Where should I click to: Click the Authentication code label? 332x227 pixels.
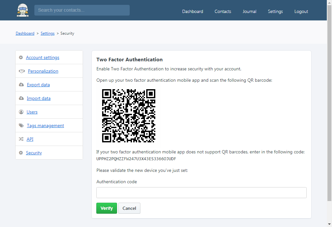coord(116,182)
